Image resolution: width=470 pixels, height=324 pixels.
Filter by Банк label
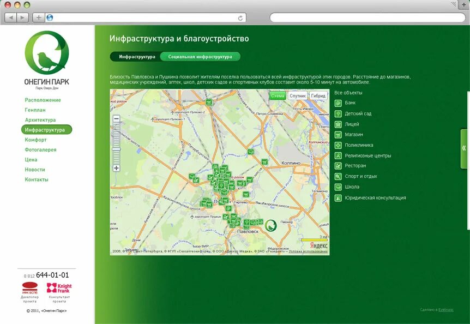click(350, 103)
